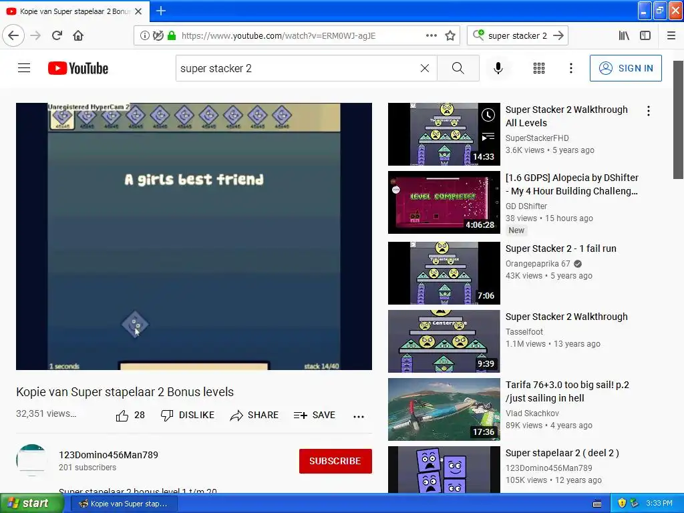This screenshot has width=684, height=513.
Task: Click the '32,351 views' text
Action: tap(46, 413)
